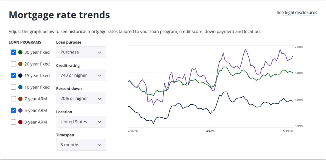
Task: Open the Timespan dropdown
Action: 81,145
